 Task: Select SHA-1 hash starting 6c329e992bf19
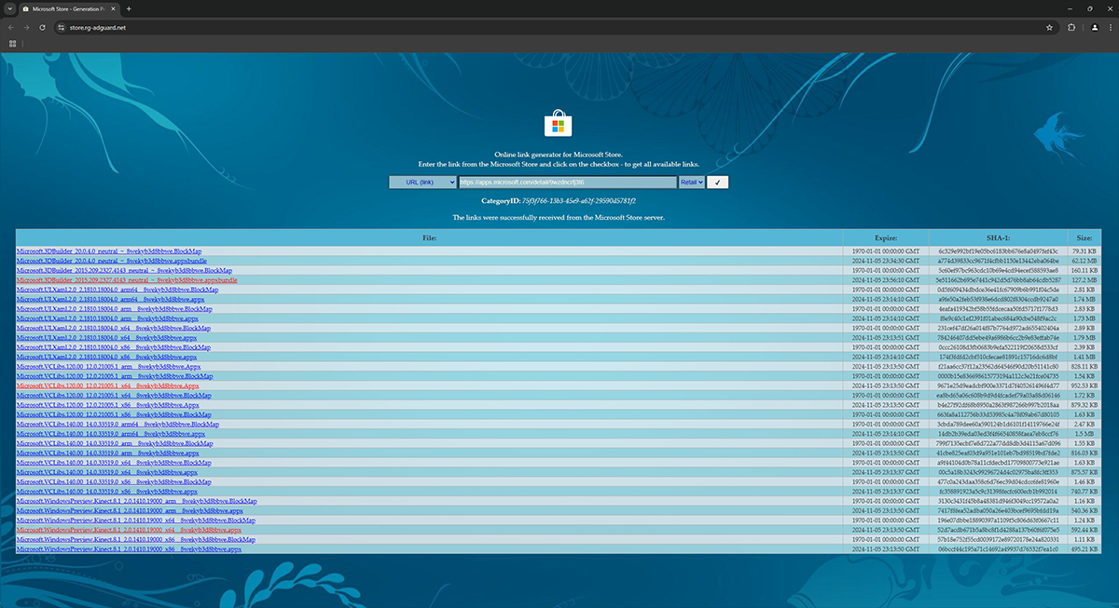click(998, 251)
